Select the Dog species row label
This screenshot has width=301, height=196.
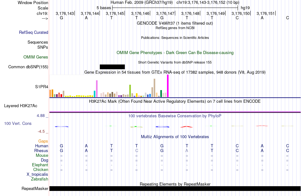coord(45,160)
